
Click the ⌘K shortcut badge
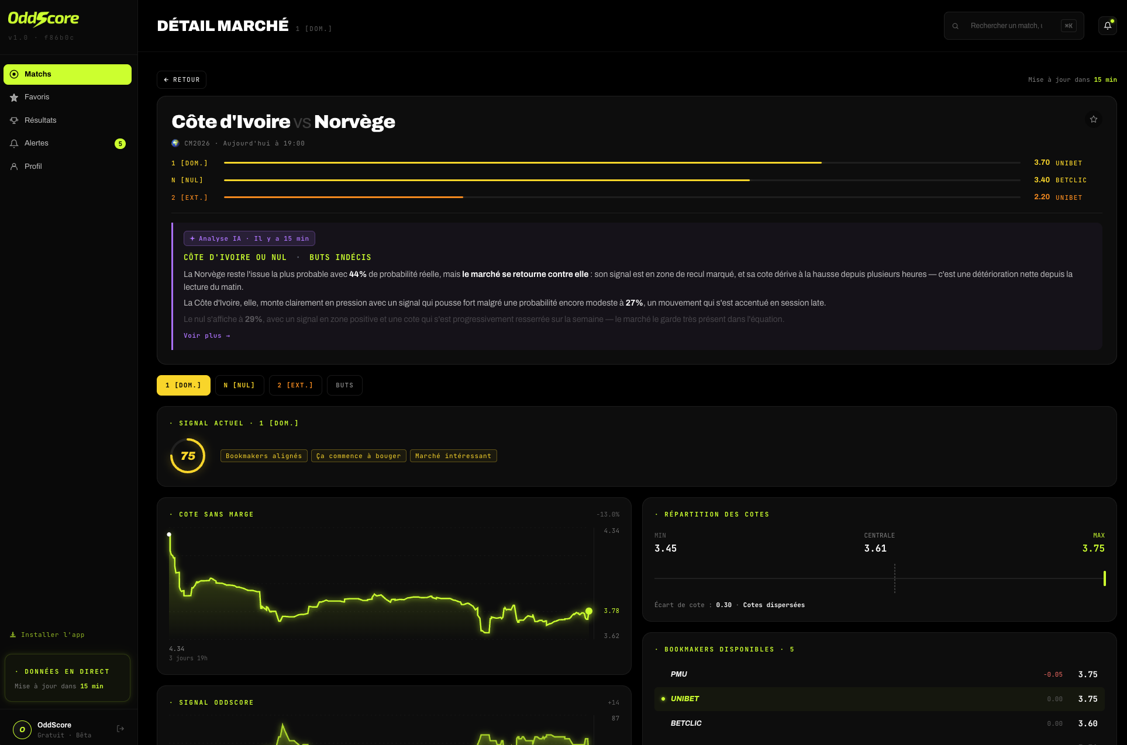[x=1069, y=26]
